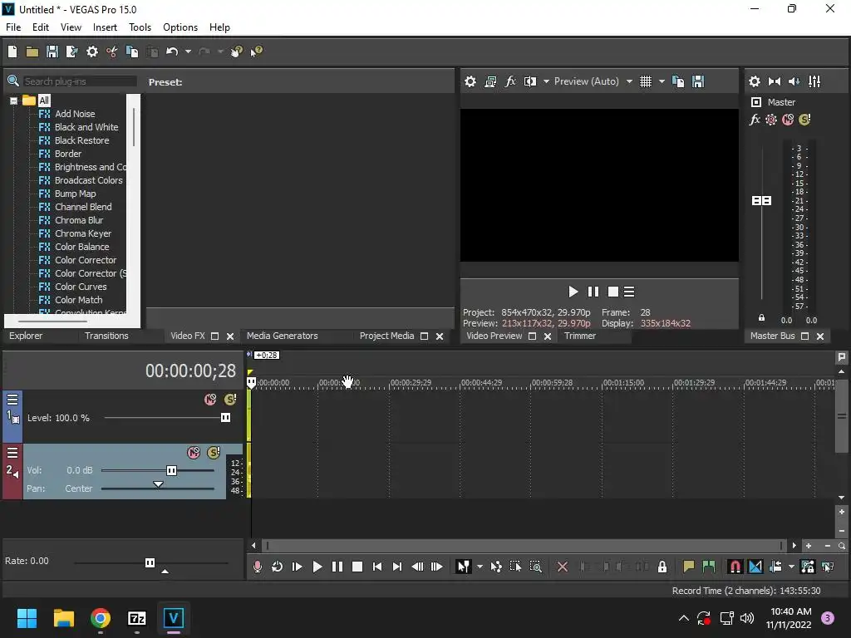Open the Tools menu
Viewport: 851px width, 638px height.
tap(140, 27)
